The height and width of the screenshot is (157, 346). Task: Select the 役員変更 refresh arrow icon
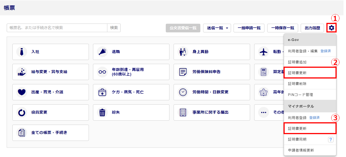[x=22, y=112]
